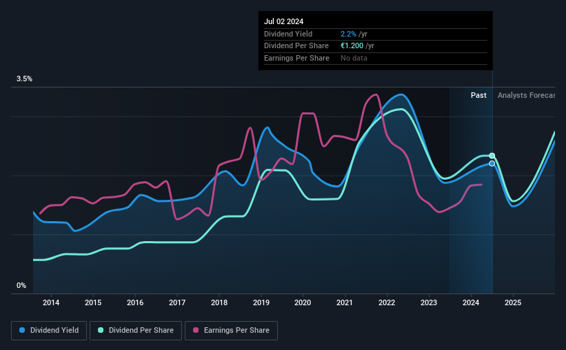Image resolution: width=566 pixels, height=350 pixels.
Task: Click the Analysts Forecast section label
Action: tap(526, 95)
